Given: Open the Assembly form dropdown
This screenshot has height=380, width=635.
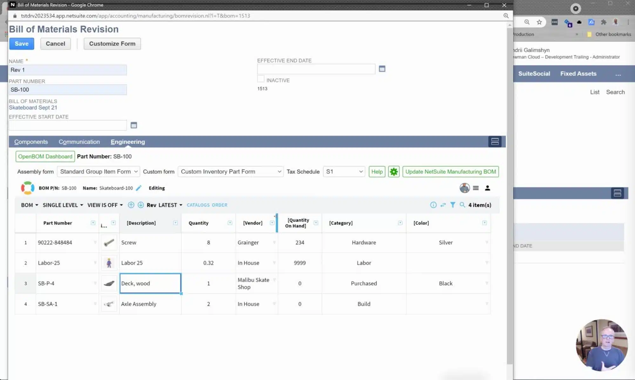Looking at the screenshot, I should (x=98, y=172).
